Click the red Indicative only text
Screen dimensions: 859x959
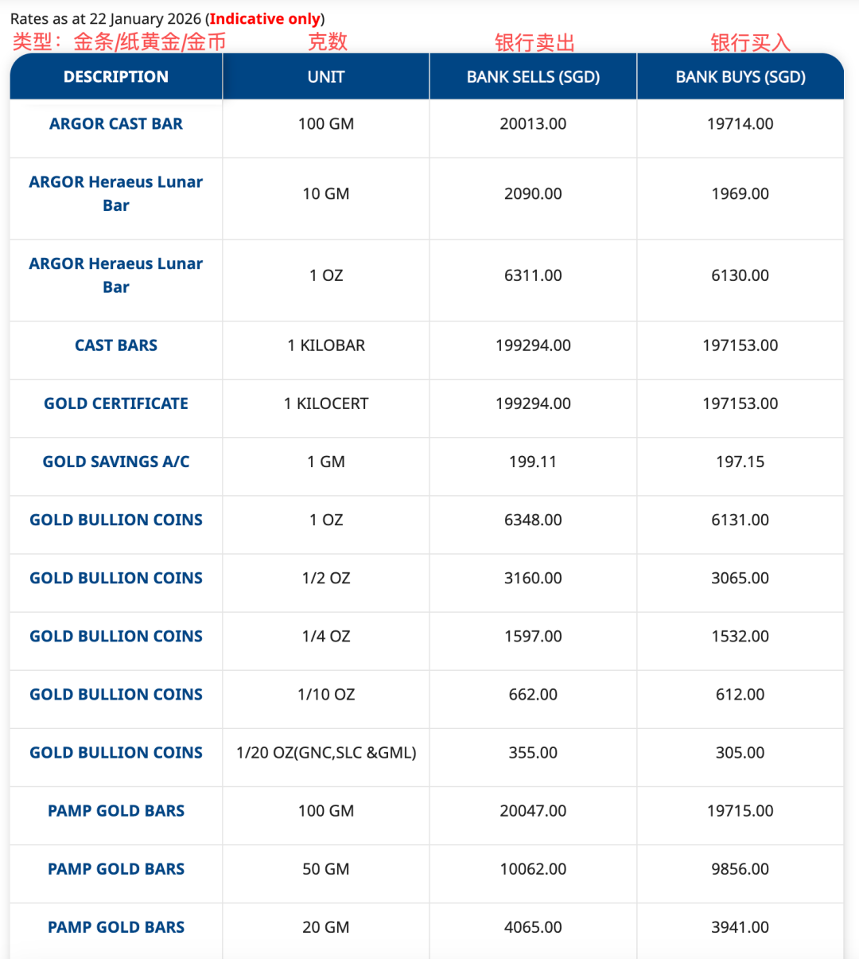coord(265,19)
